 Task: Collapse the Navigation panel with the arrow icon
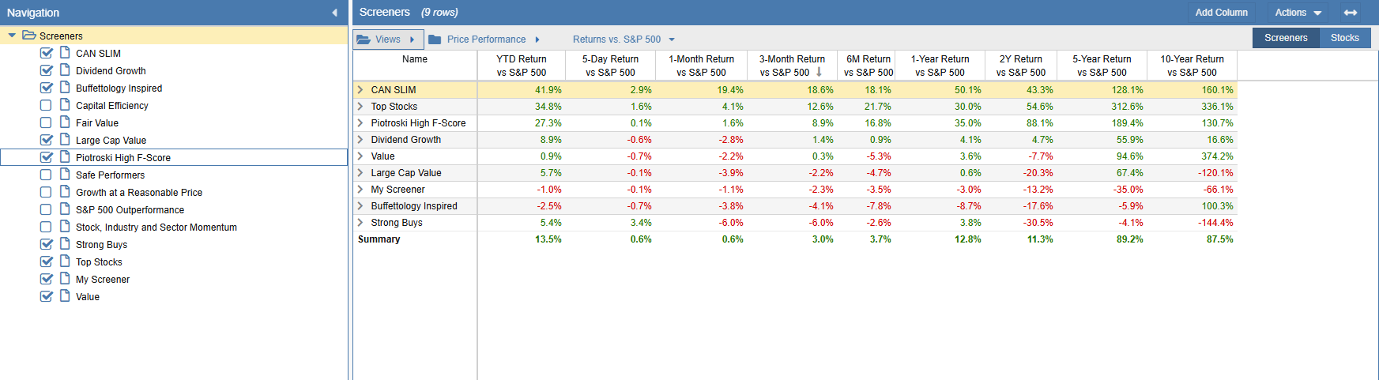coord(334,13)
